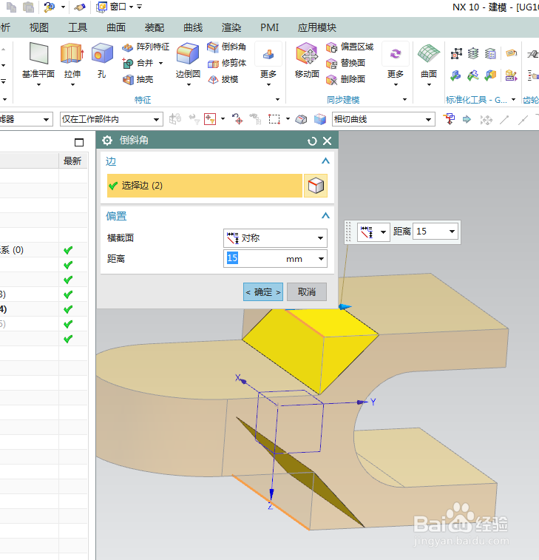
Task: Activate Move Face (移动面) tool
Action: click(307, 61)
